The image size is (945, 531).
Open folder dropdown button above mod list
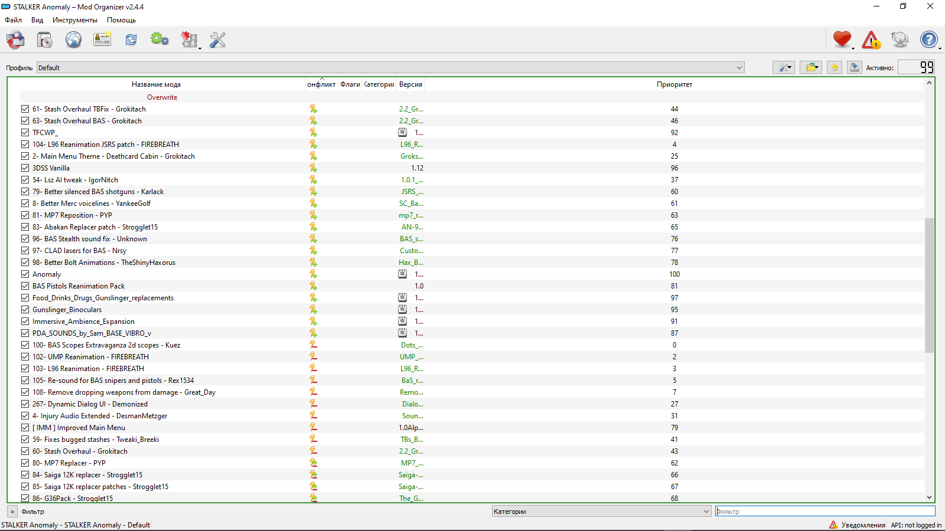812,67
